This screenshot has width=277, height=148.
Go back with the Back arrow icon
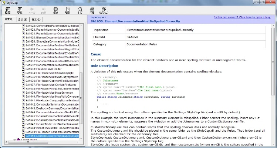(x=32, y=10)
